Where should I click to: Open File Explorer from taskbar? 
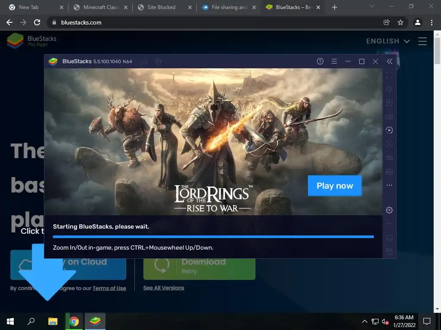pyautogui.click(x=53, y=321)
